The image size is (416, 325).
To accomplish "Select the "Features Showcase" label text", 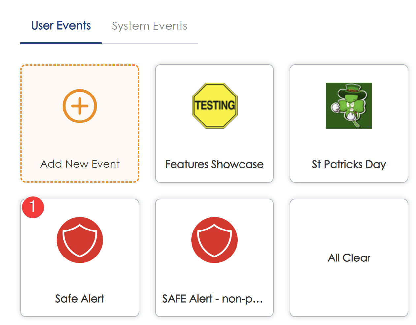I will pyautogui.click(x=214, y=164).
